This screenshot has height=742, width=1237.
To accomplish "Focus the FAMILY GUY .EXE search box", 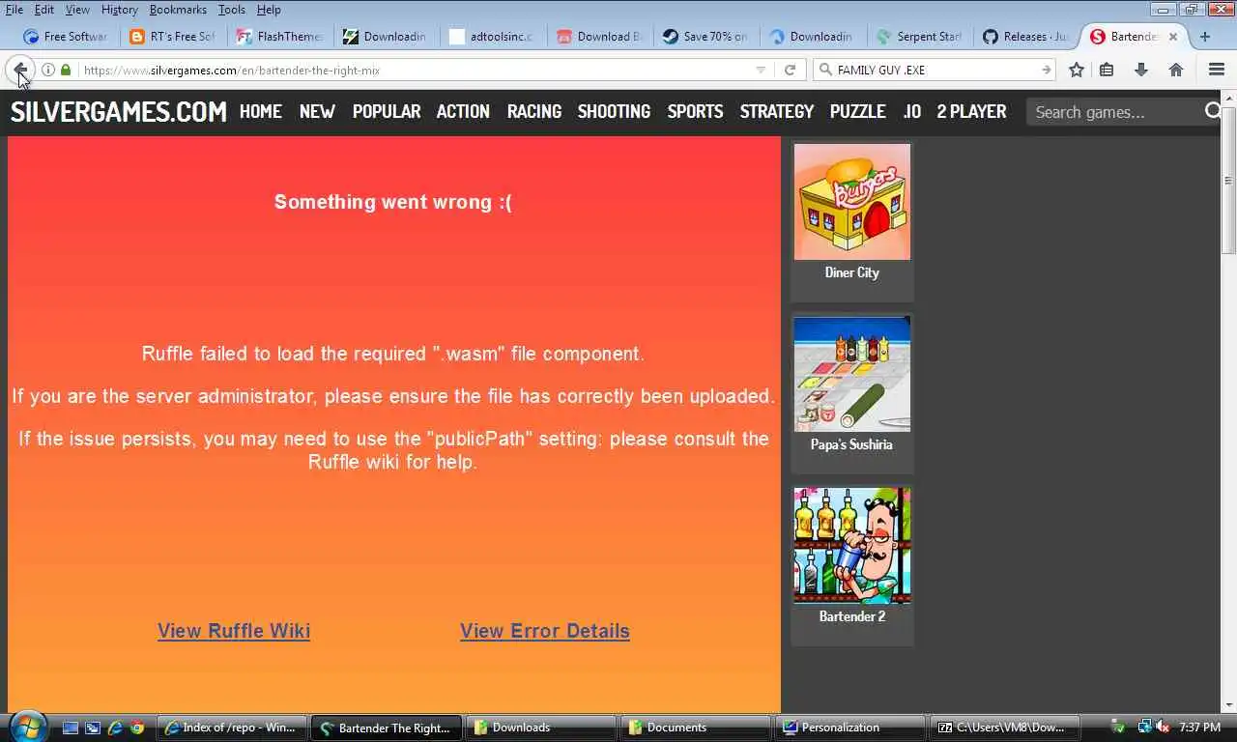I will [x=935, y=70].
